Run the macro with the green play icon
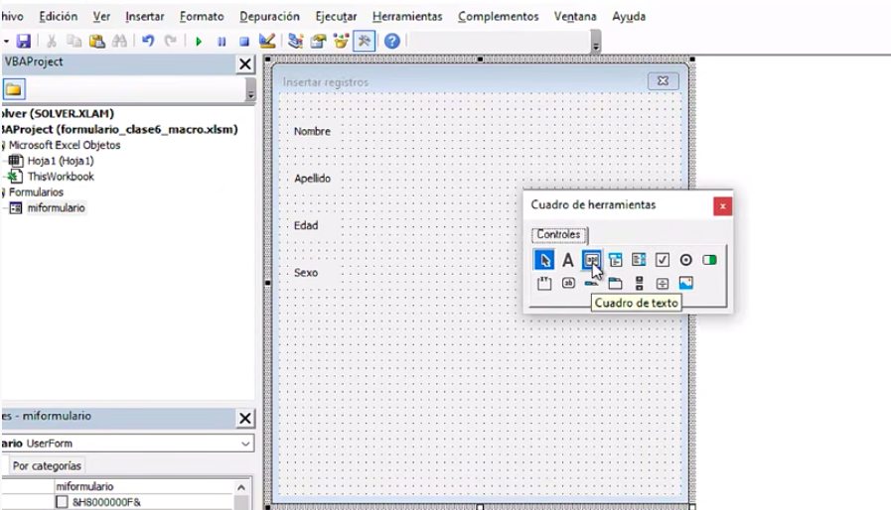This screenshot has height=510, width=891. [199, 42]
